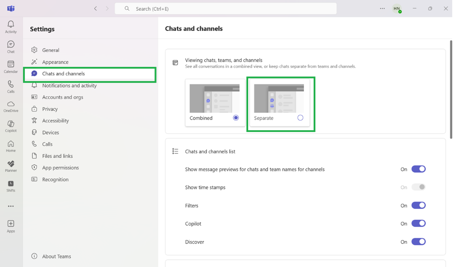Open Calls in the app rail
The width and height of the screenshot is (453, 267).
click(11, 87)
